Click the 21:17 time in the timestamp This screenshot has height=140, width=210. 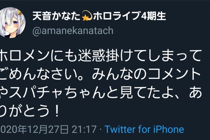pyautogui.click(x=84, y=129)
